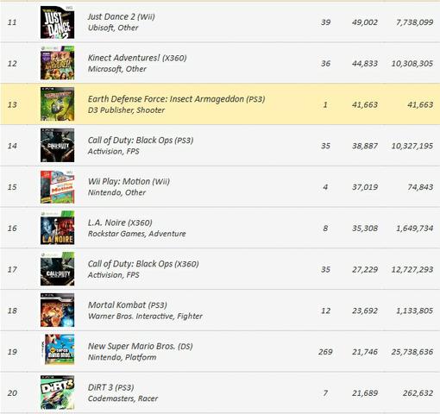
Task: Open Earth Defense Force: Insect Armageddon link
Action: click(x=176, y=99)
